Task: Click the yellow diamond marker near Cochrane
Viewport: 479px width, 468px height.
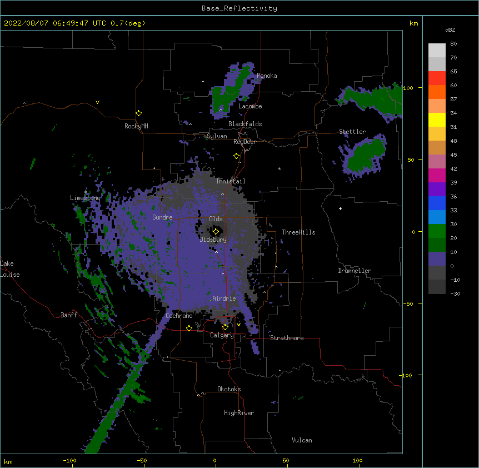Action: tap(189, 328)
